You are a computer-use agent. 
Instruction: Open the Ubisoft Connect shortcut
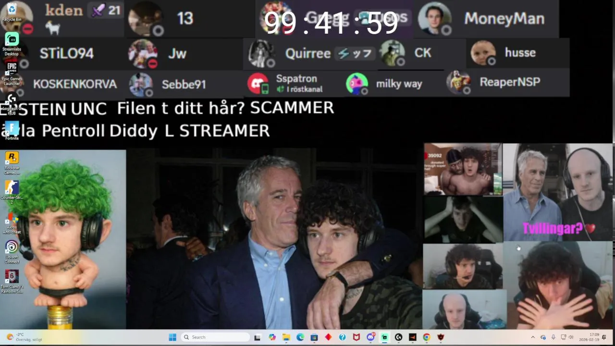12,252
